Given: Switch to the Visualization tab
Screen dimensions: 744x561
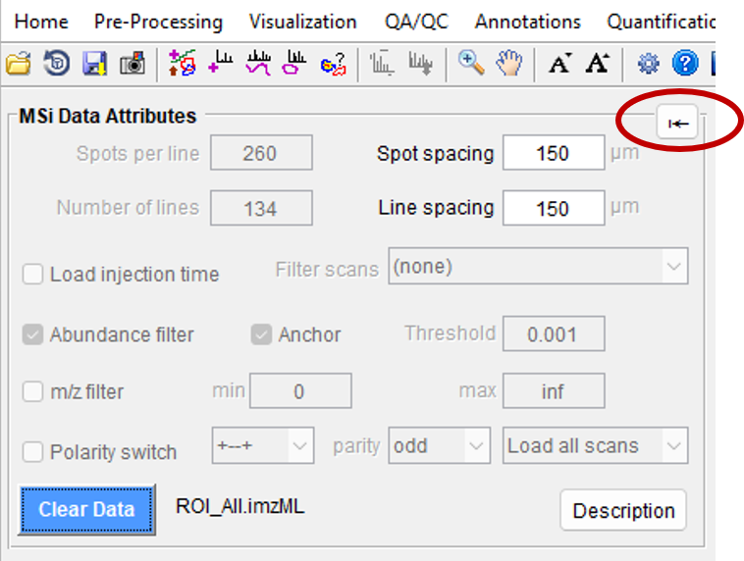Looking at the screenshot, I should (x=302, y=22).
